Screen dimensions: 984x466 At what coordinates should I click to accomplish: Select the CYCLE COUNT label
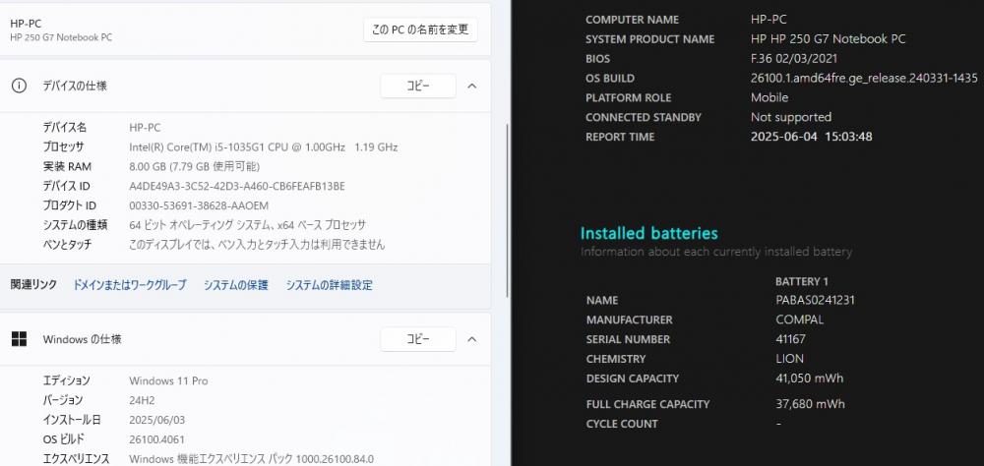[x=622, y=424]
